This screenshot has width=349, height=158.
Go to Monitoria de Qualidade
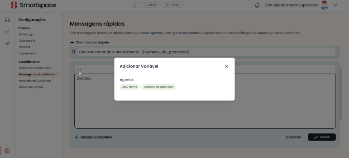35,81
